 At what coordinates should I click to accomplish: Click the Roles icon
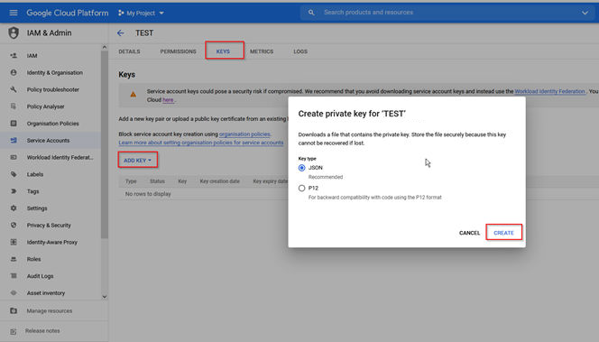[14, 259]
